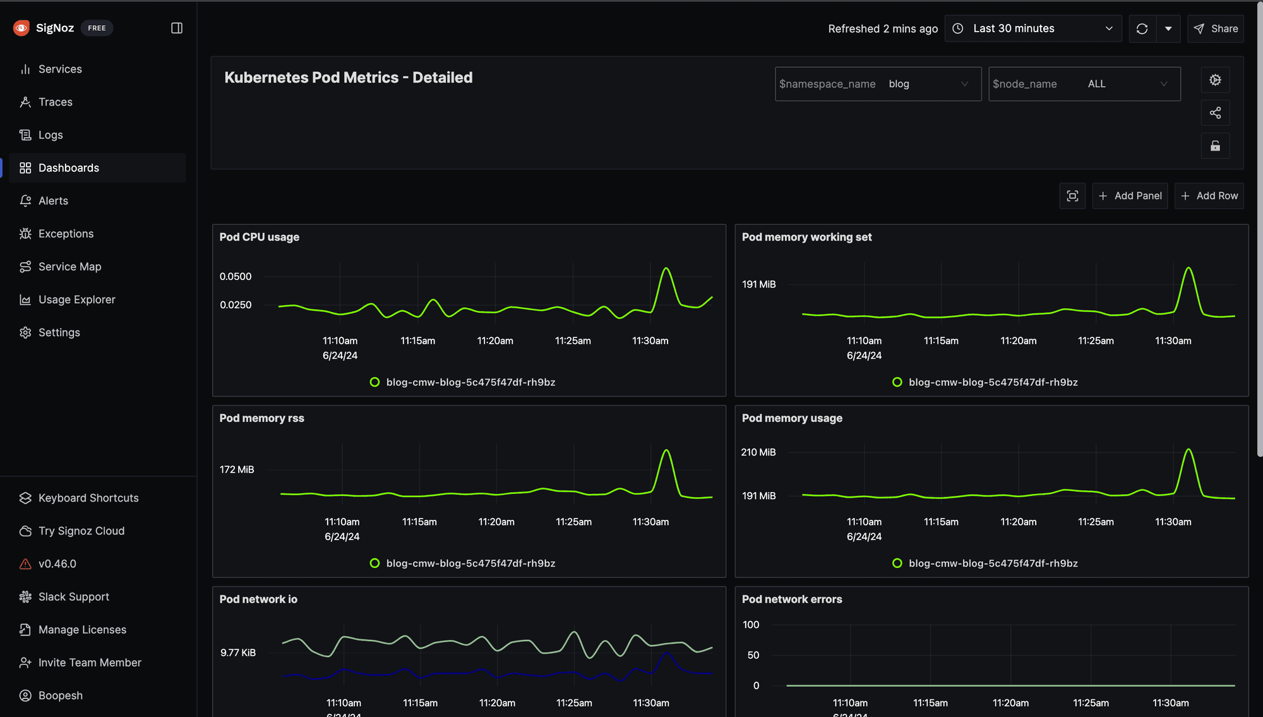Click the Exceptions bug icon

(25, 233)
